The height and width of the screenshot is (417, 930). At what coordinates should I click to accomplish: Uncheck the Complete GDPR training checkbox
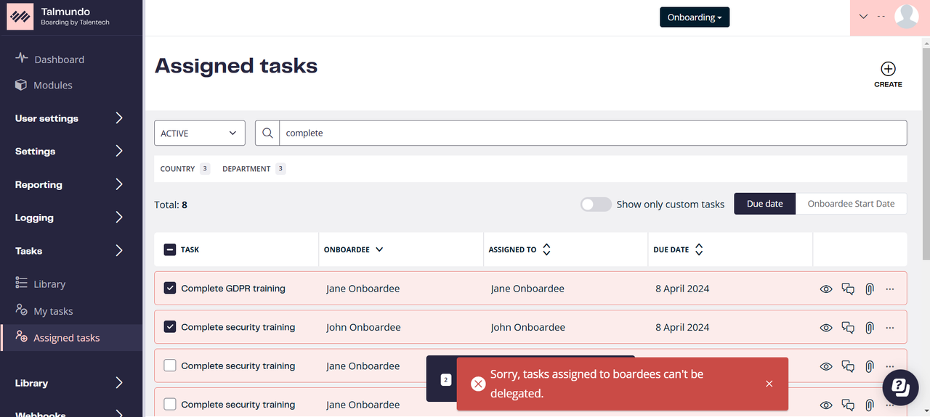click(170, 288)
